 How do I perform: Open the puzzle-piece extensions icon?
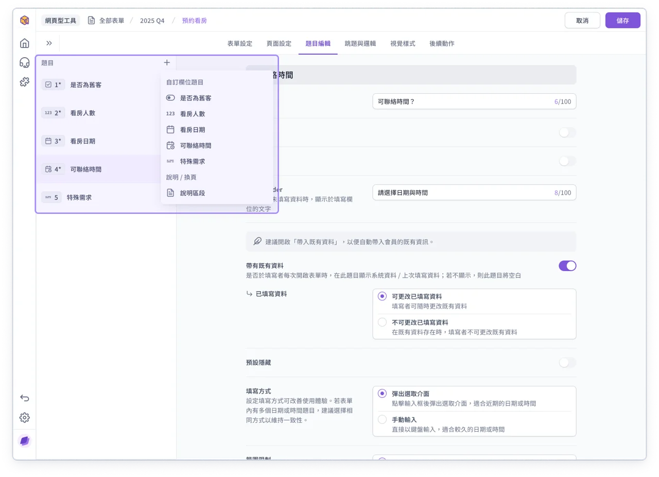click(24, 81)
